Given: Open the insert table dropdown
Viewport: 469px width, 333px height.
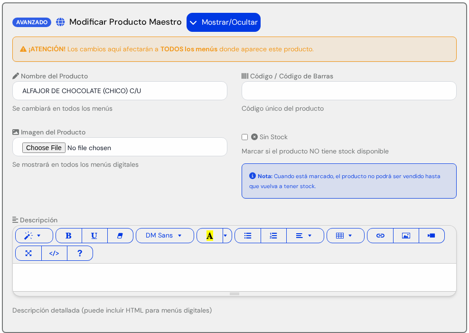Looking at the screenshot, I should coord(346,236).
